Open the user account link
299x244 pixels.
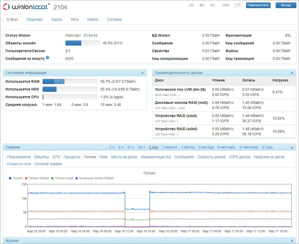[226, 5]
